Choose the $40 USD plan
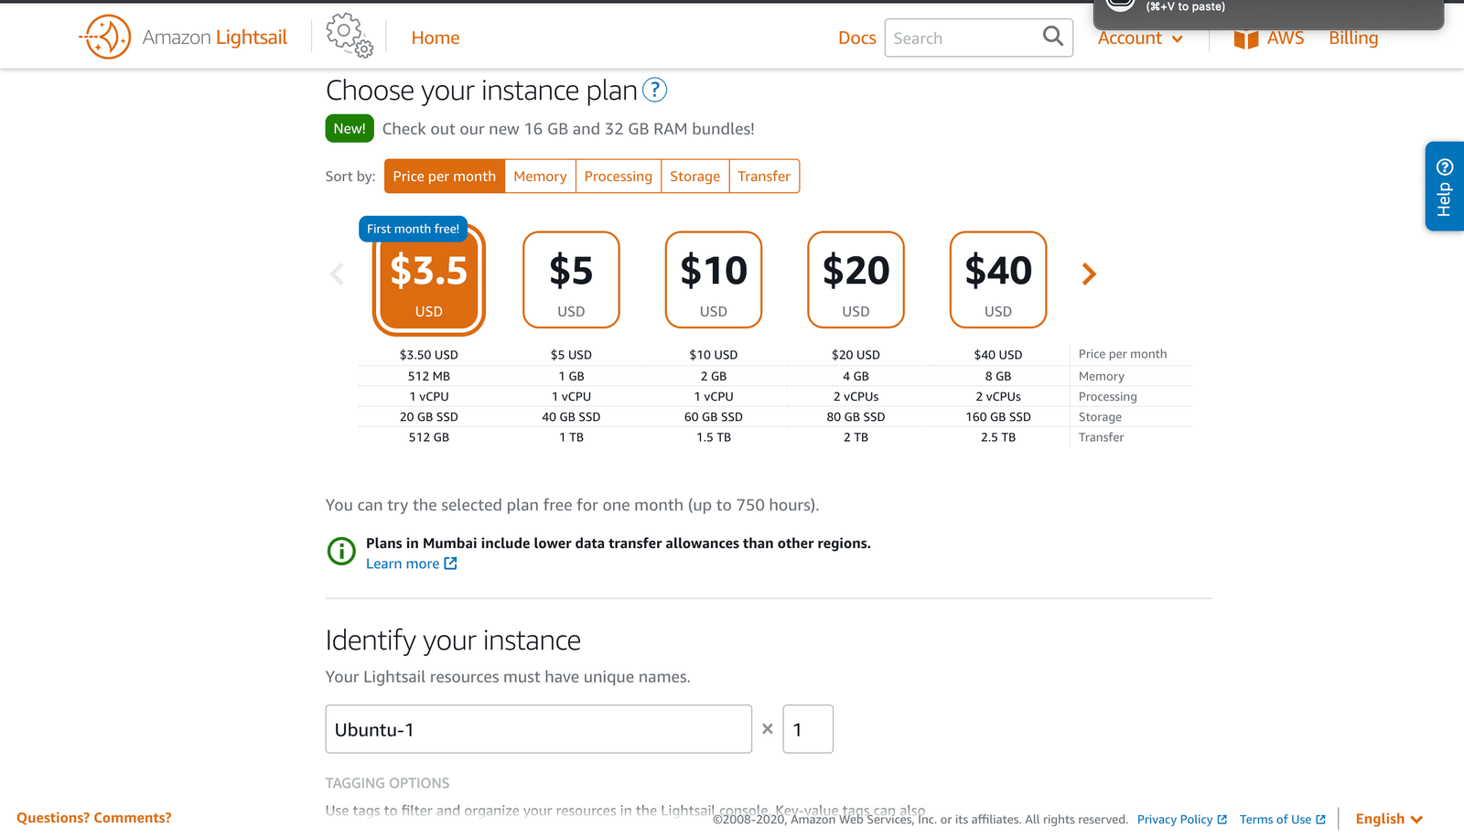The image size is (1464, 838). click(x=997, y=280)
